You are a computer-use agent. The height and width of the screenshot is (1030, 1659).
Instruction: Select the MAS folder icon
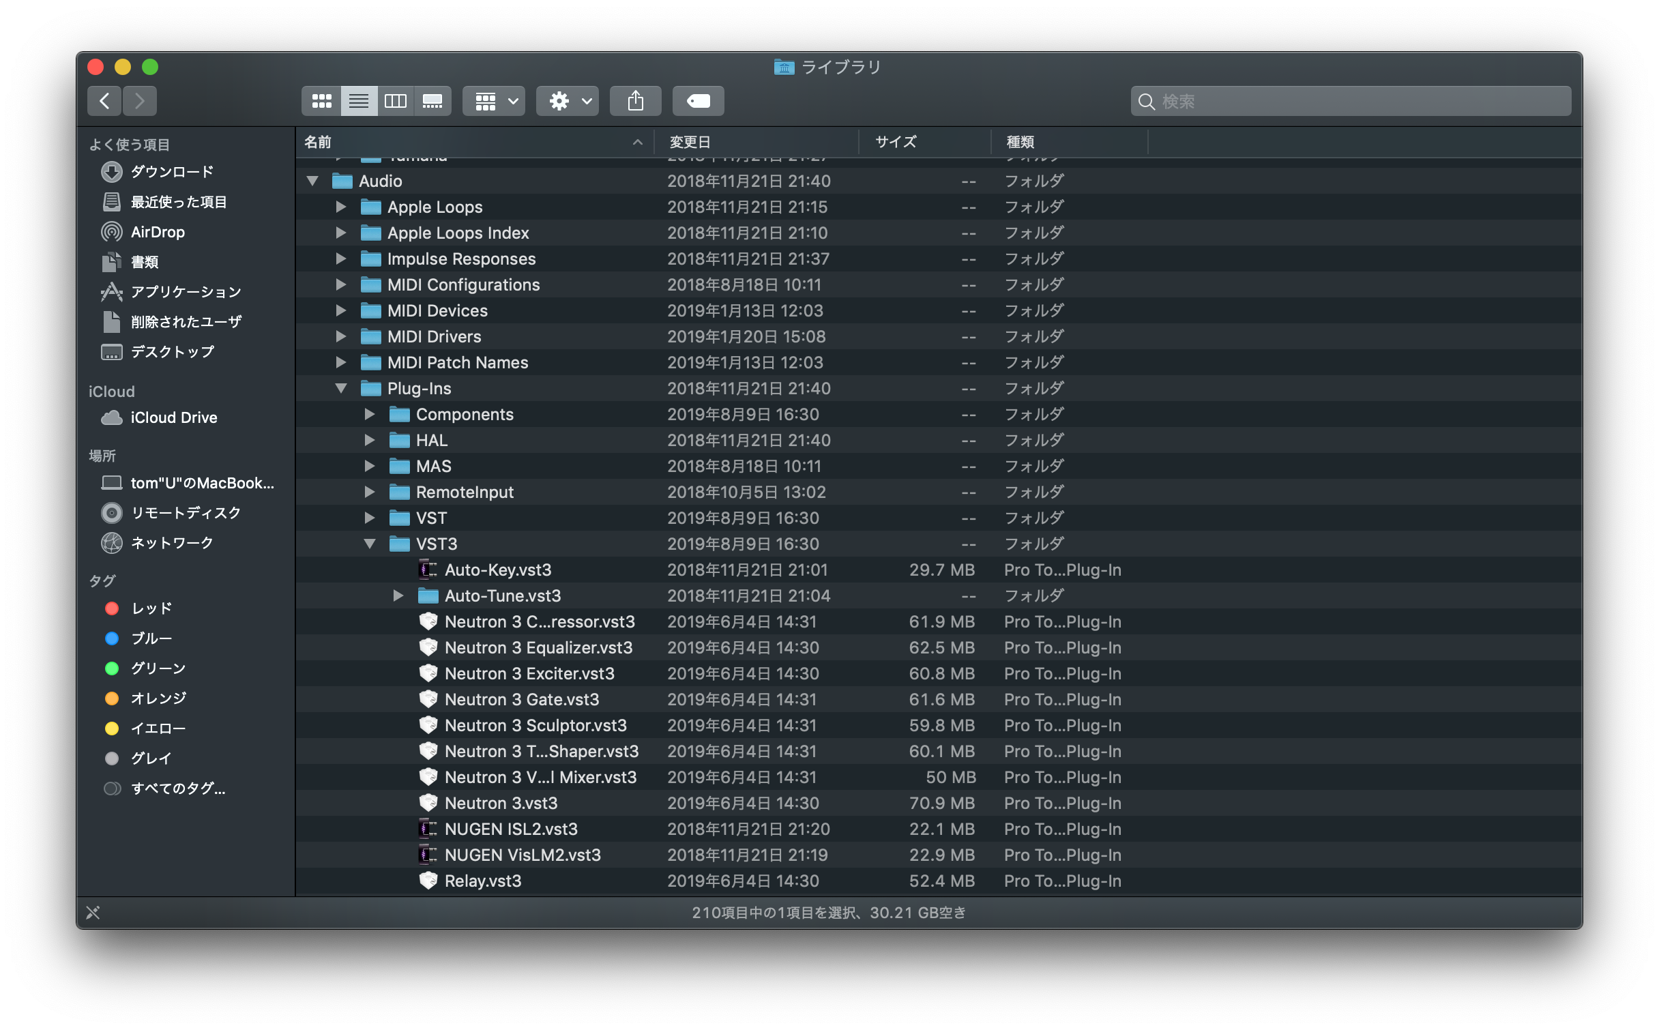pyautogui.click(x=399, y=466)
